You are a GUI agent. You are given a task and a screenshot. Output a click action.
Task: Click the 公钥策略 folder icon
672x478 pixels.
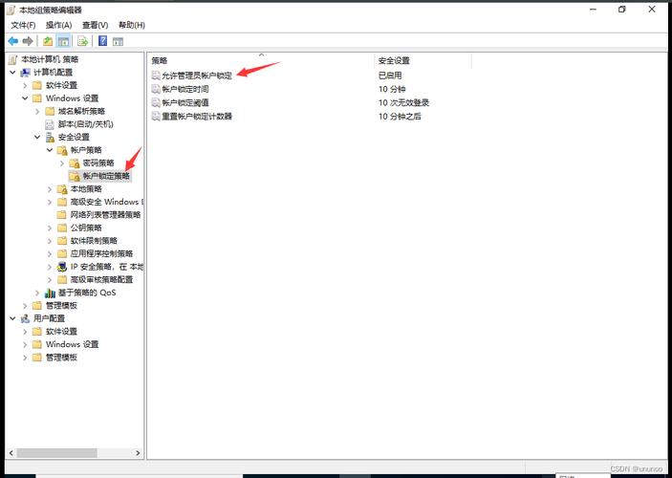pyautogui.click(x=62, y=228)
